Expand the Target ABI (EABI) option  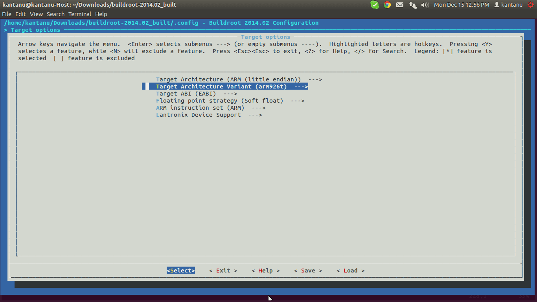pos(196,94)
